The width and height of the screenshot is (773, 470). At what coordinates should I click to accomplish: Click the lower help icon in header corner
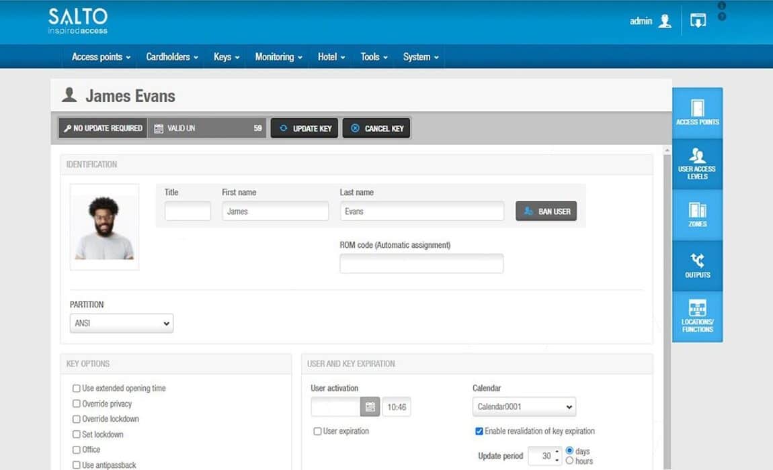[x=722, y=16]
